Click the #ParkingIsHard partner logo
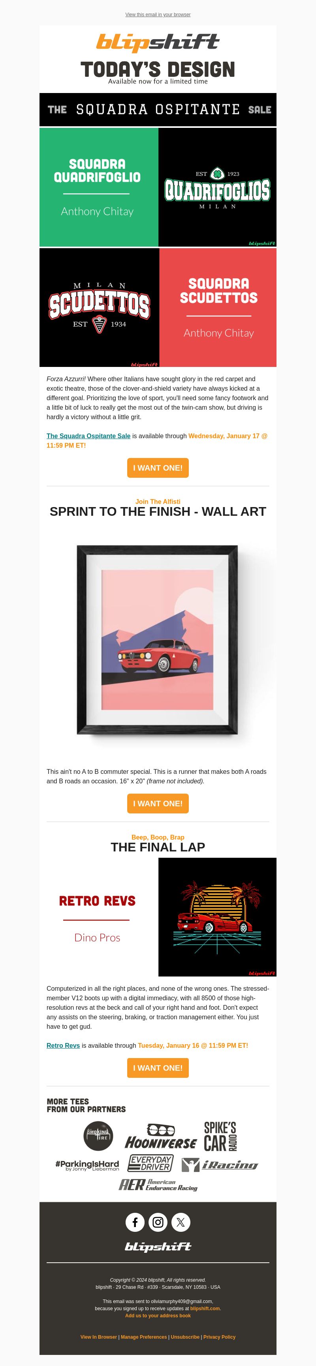The width and height of the screenshot is (316, 1366). [x=87, y=1165]
